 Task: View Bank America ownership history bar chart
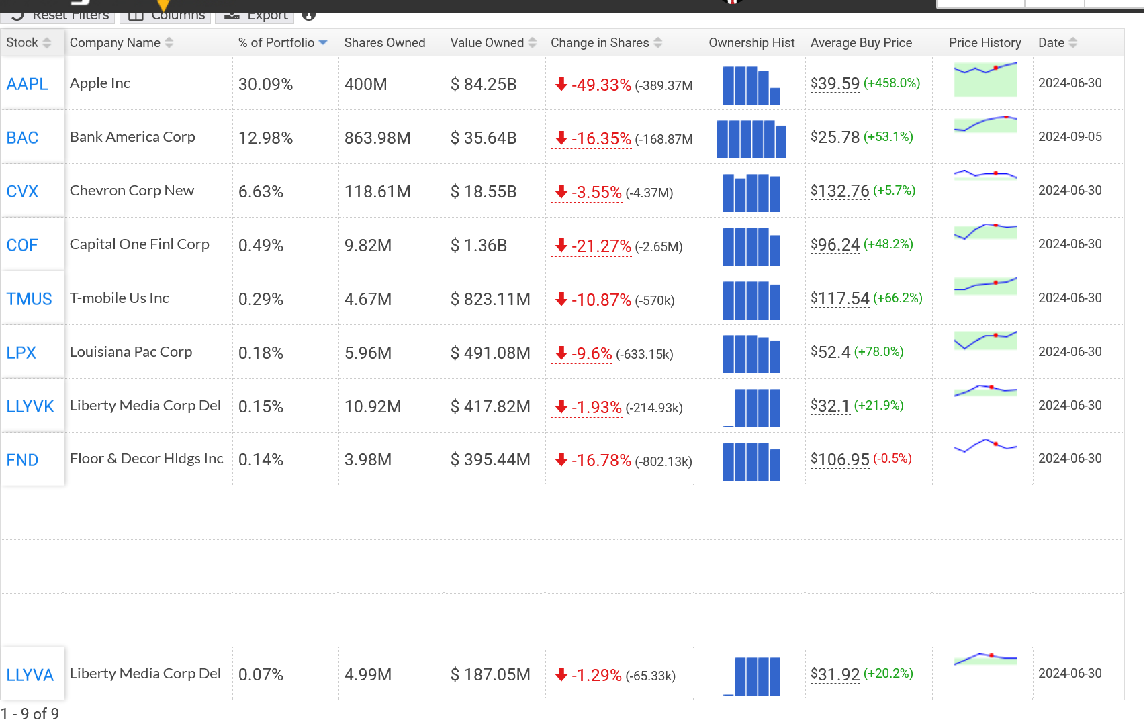click(751, 139)
